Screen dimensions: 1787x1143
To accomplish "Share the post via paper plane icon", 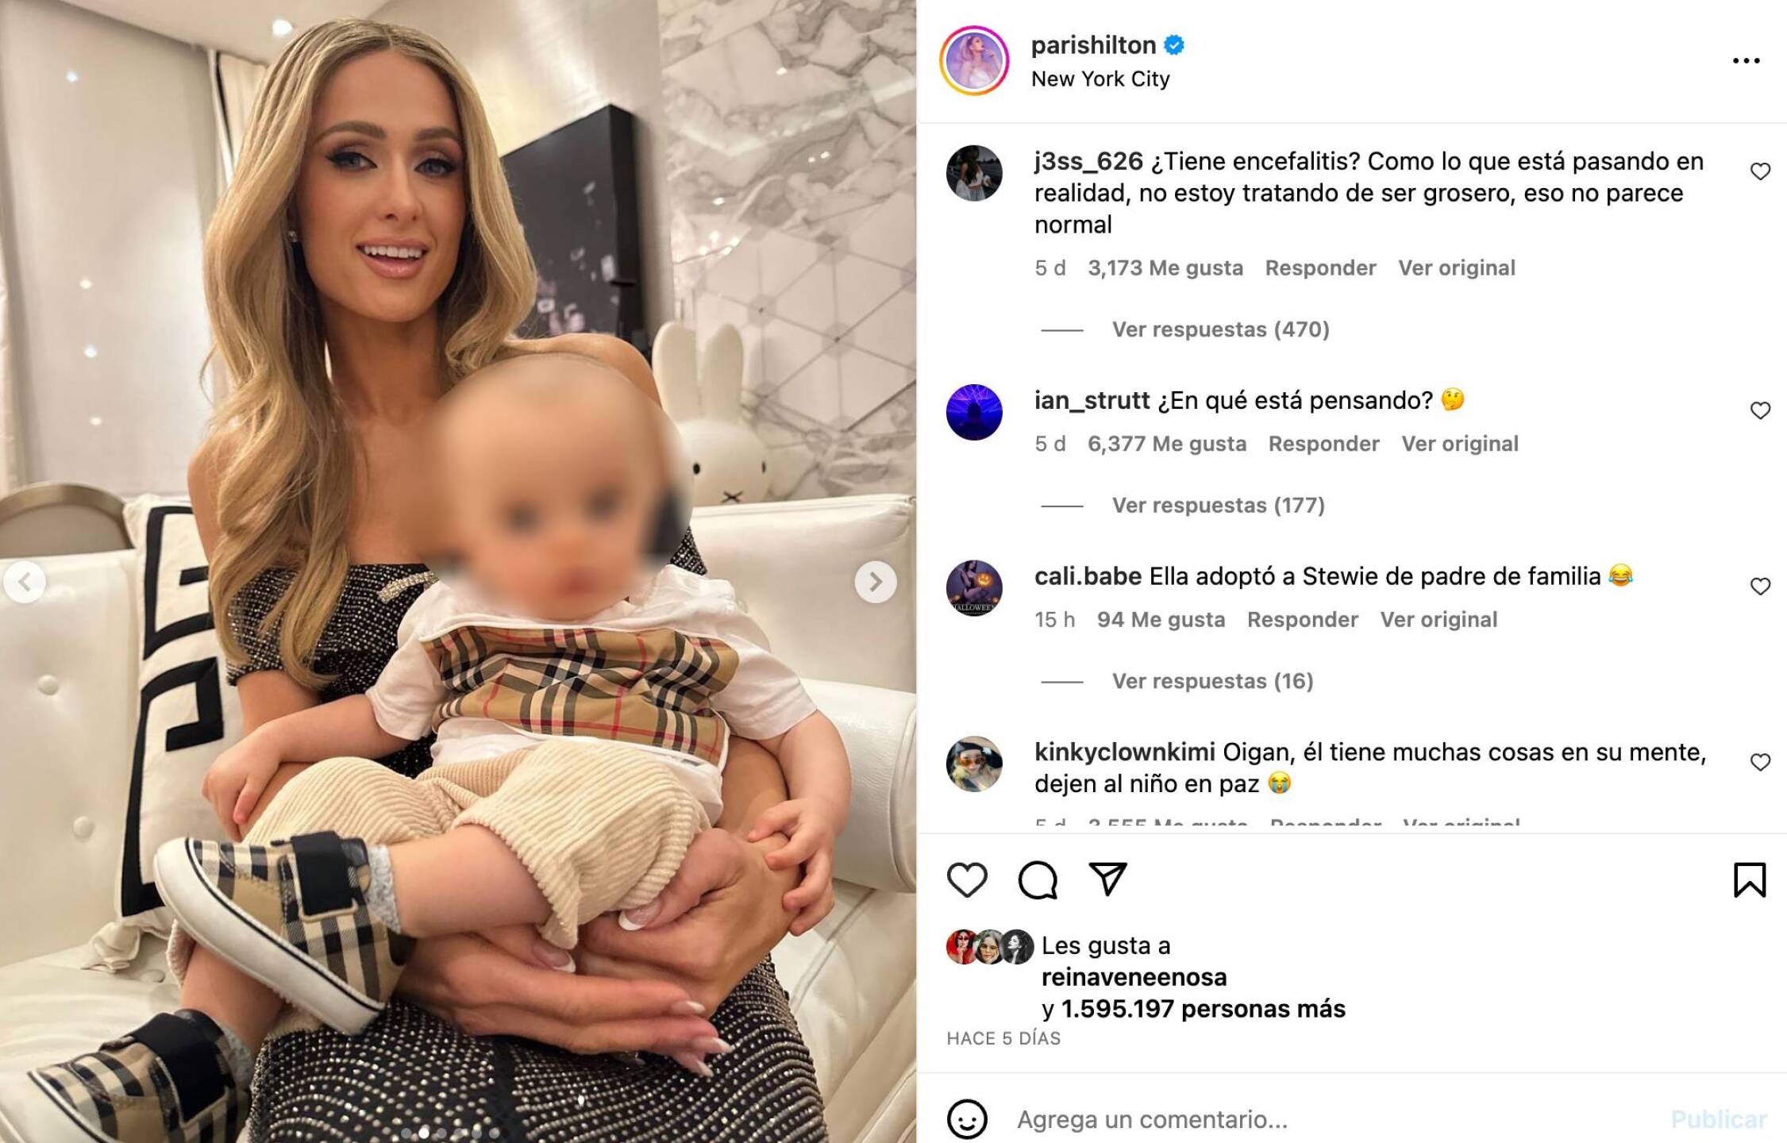I will point(1107,879).
